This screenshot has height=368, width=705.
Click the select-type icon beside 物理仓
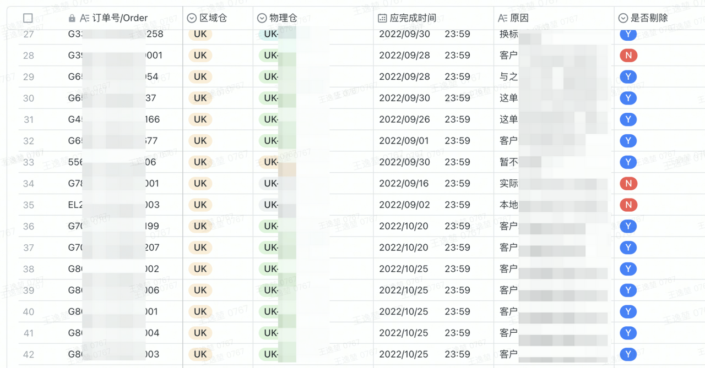click(262, 18)
